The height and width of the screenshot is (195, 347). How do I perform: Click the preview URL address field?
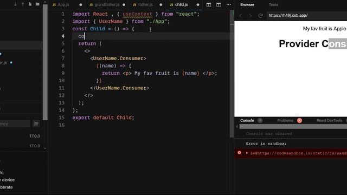coord(306,16)
